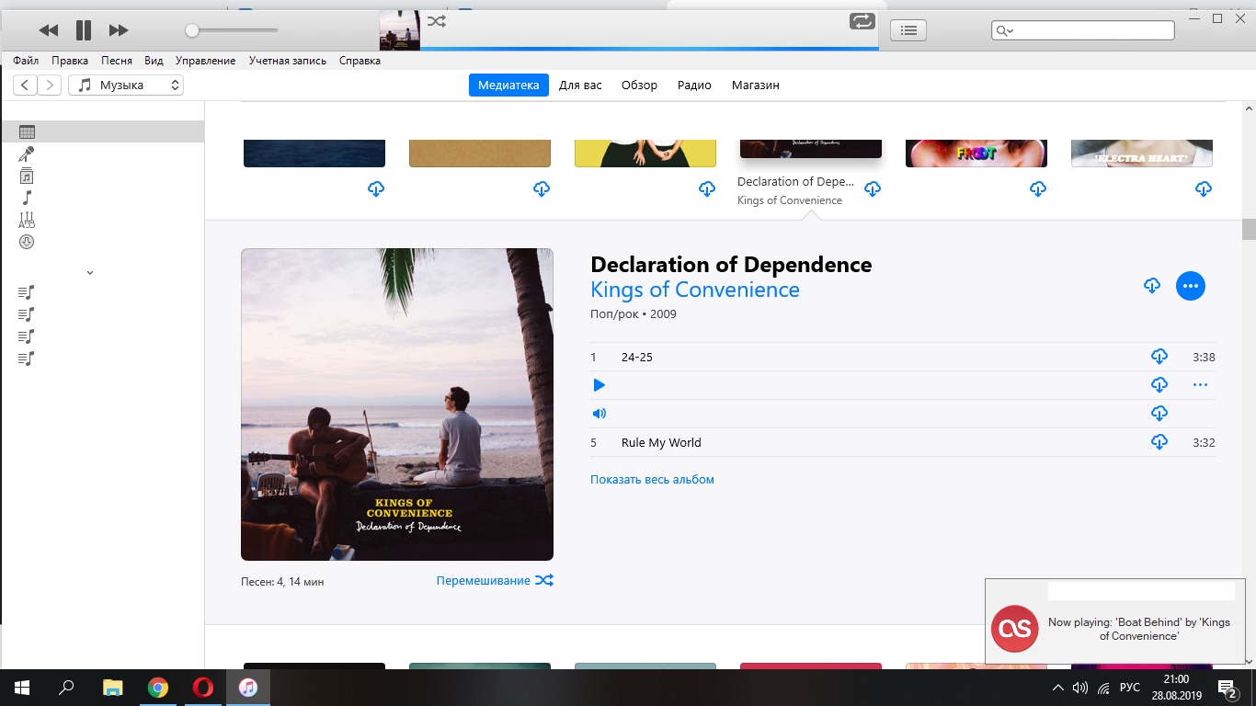Image resolution: width=1256 pixels, height=706 pixels.
Task: Open the Песня menu
Action: [117, 61]
